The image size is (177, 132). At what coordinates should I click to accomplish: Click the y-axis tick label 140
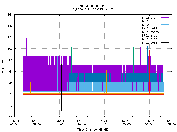tap(10, 26)
